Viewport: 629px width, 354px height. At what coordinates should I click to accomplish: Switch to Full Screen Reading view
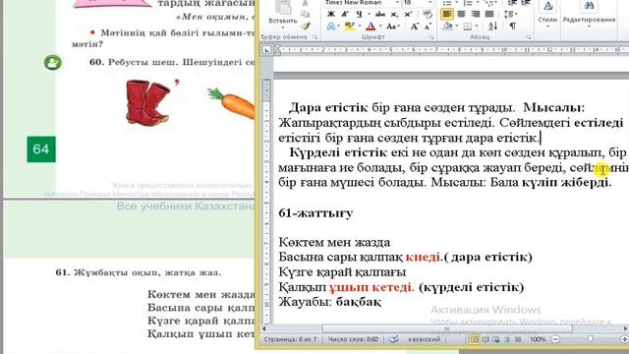coord(486,339)
